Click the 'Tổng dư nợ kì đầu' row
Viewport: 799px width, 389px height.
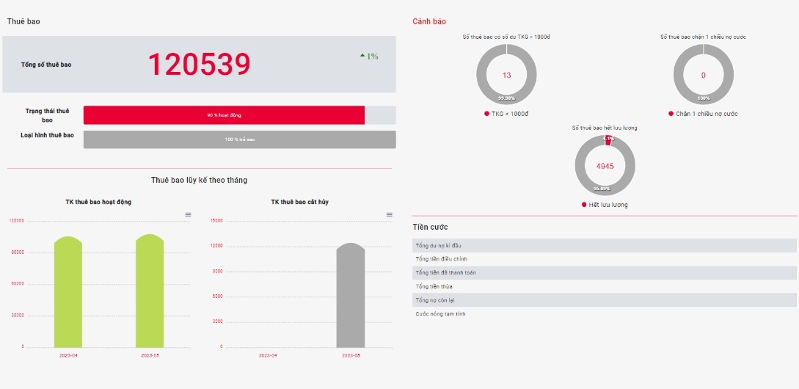coord(604,245)
